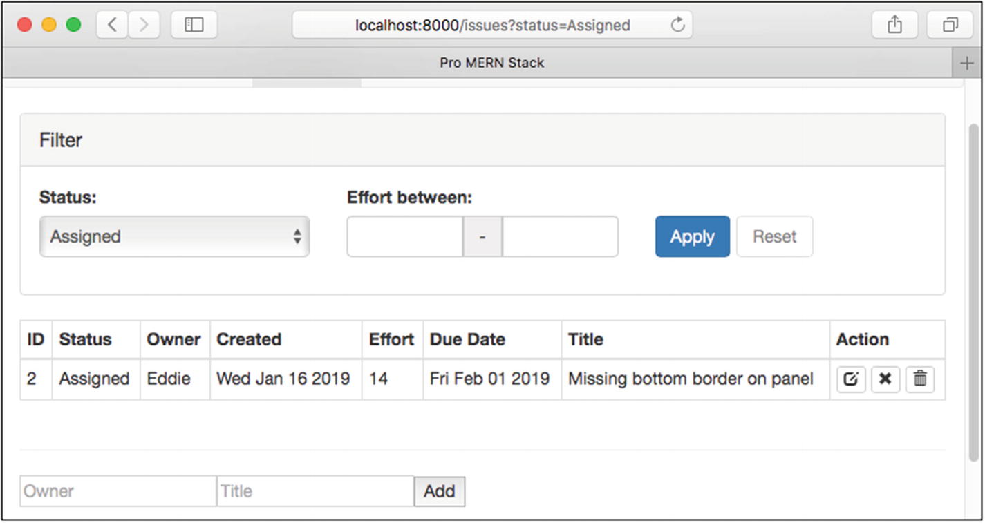Click the edit issue pencil icon
985x523 pixels.
click(851, 379)
